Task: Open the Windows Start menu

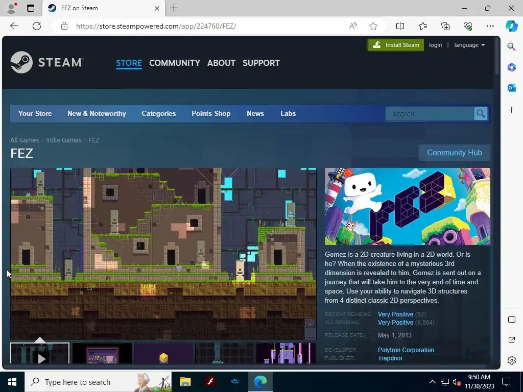Action: click(12, 382)
